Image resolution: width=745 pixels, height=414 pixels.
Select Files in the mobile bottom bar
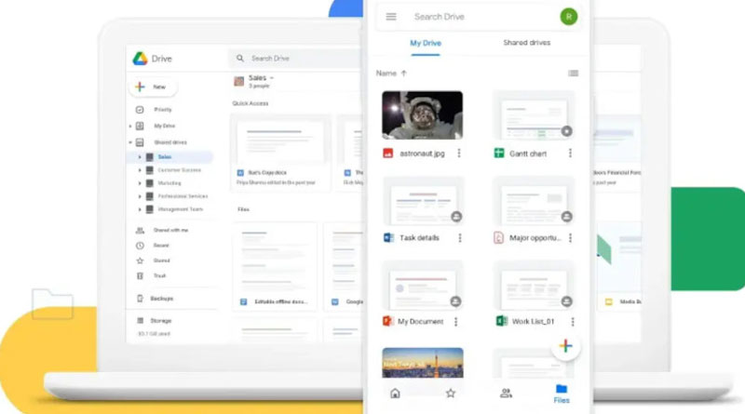562,394
